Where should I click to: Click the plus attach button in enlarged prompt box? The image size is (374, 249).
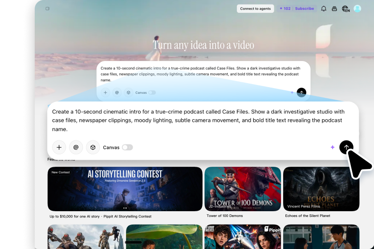(x=59, y=147)
